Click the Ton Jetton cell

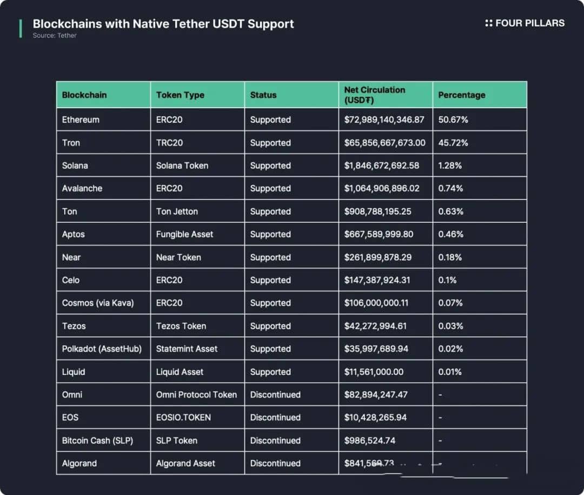click(177, 212)
